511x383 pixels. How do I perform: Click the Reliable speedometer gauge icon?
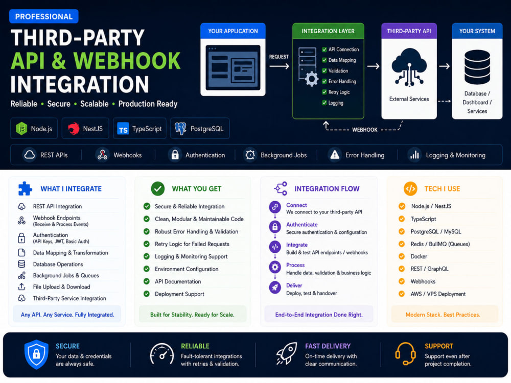click(x=161, y=354)
